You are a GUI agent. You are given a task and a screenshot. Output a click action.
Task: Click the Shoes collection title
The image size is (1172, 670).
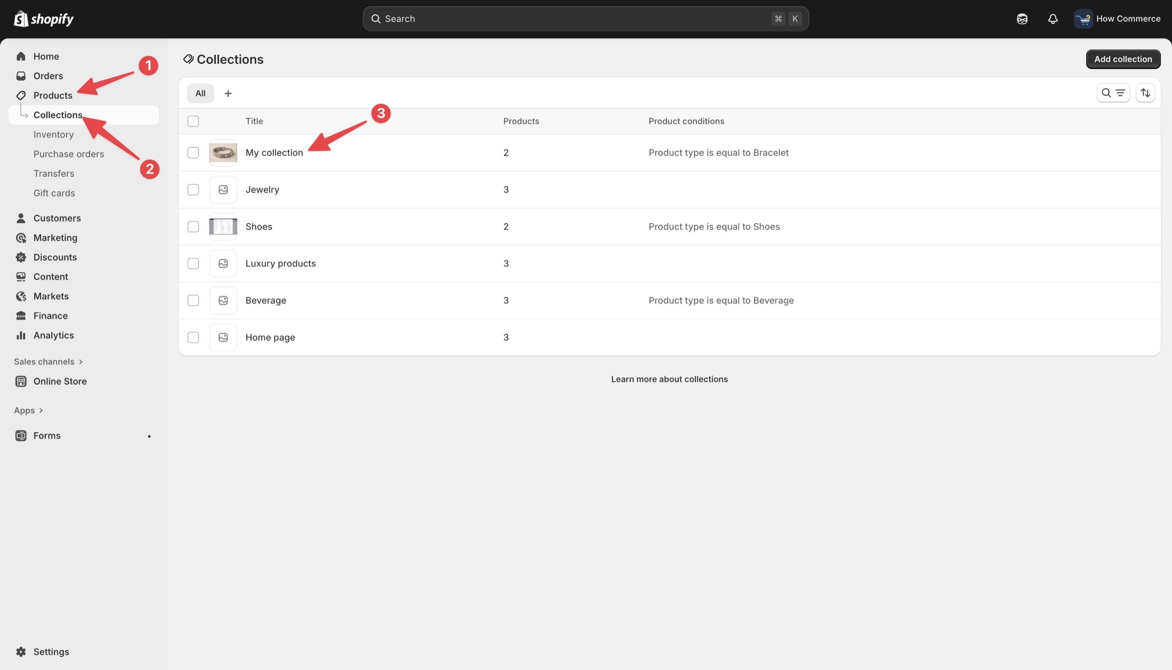click(259, 227)
